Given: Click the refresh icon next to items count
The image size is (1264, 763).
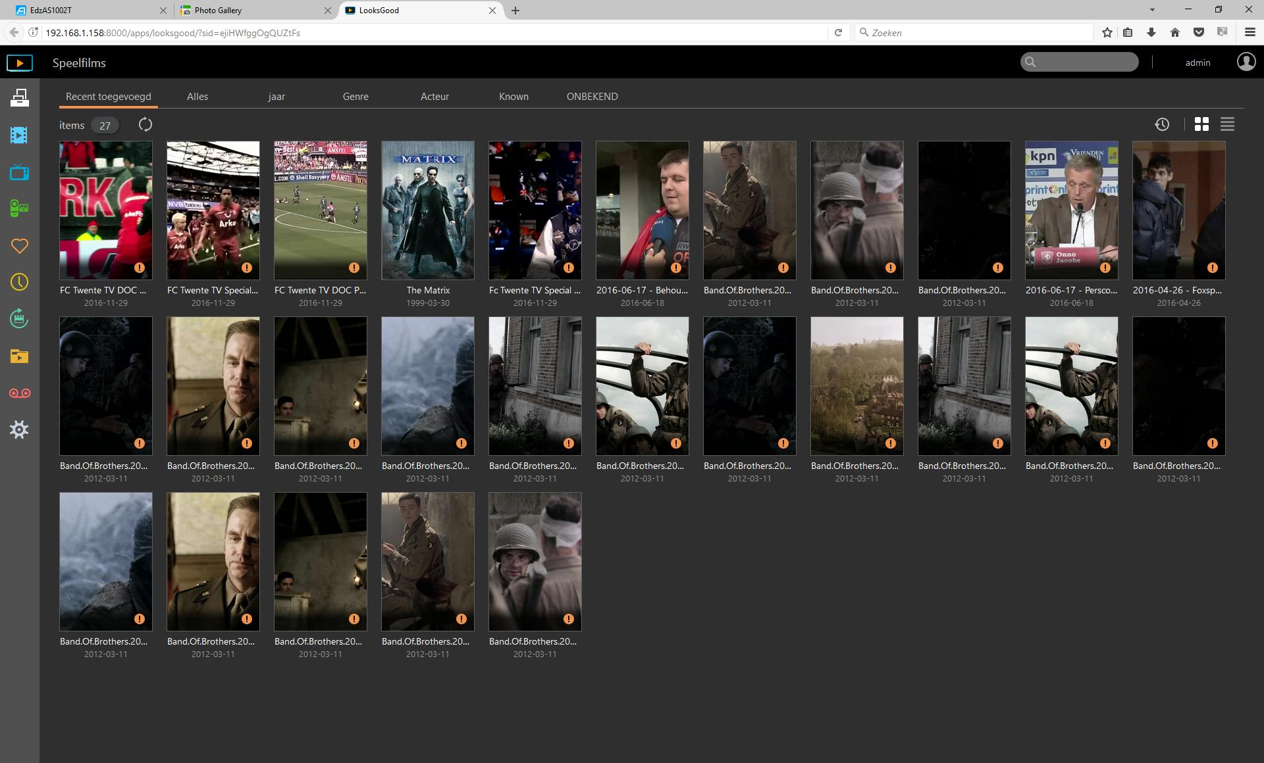Looking at the screenshot, I should tap(145, 124).
